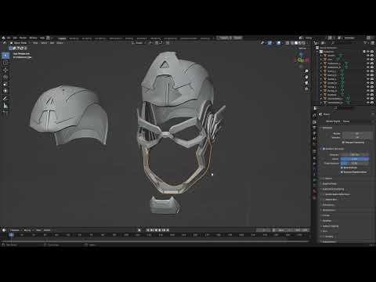Switch to the Layout workspace tab

coord(62,38)
